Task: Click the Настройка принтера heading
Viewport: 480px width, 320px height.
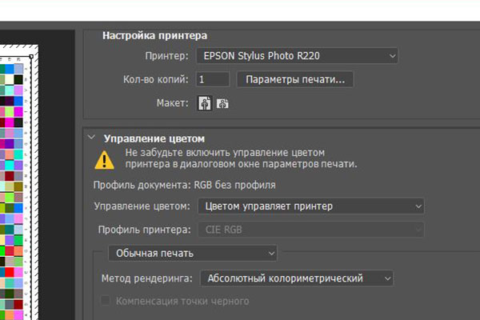Action: click(155, 35)
